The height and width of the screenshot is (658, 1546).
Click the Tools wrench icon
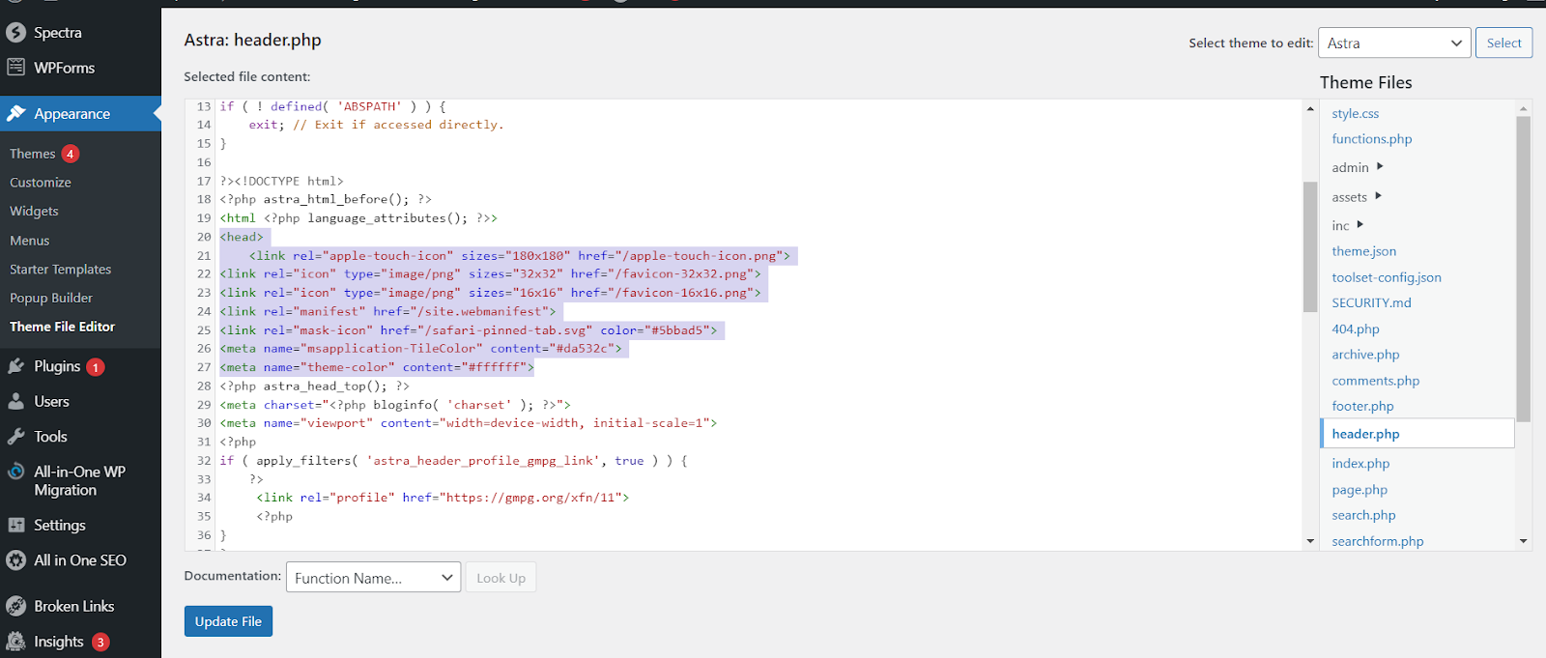(x=15, y=437)
